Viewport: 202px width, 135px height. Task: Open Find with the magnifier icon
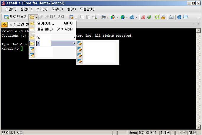point(94,17)
